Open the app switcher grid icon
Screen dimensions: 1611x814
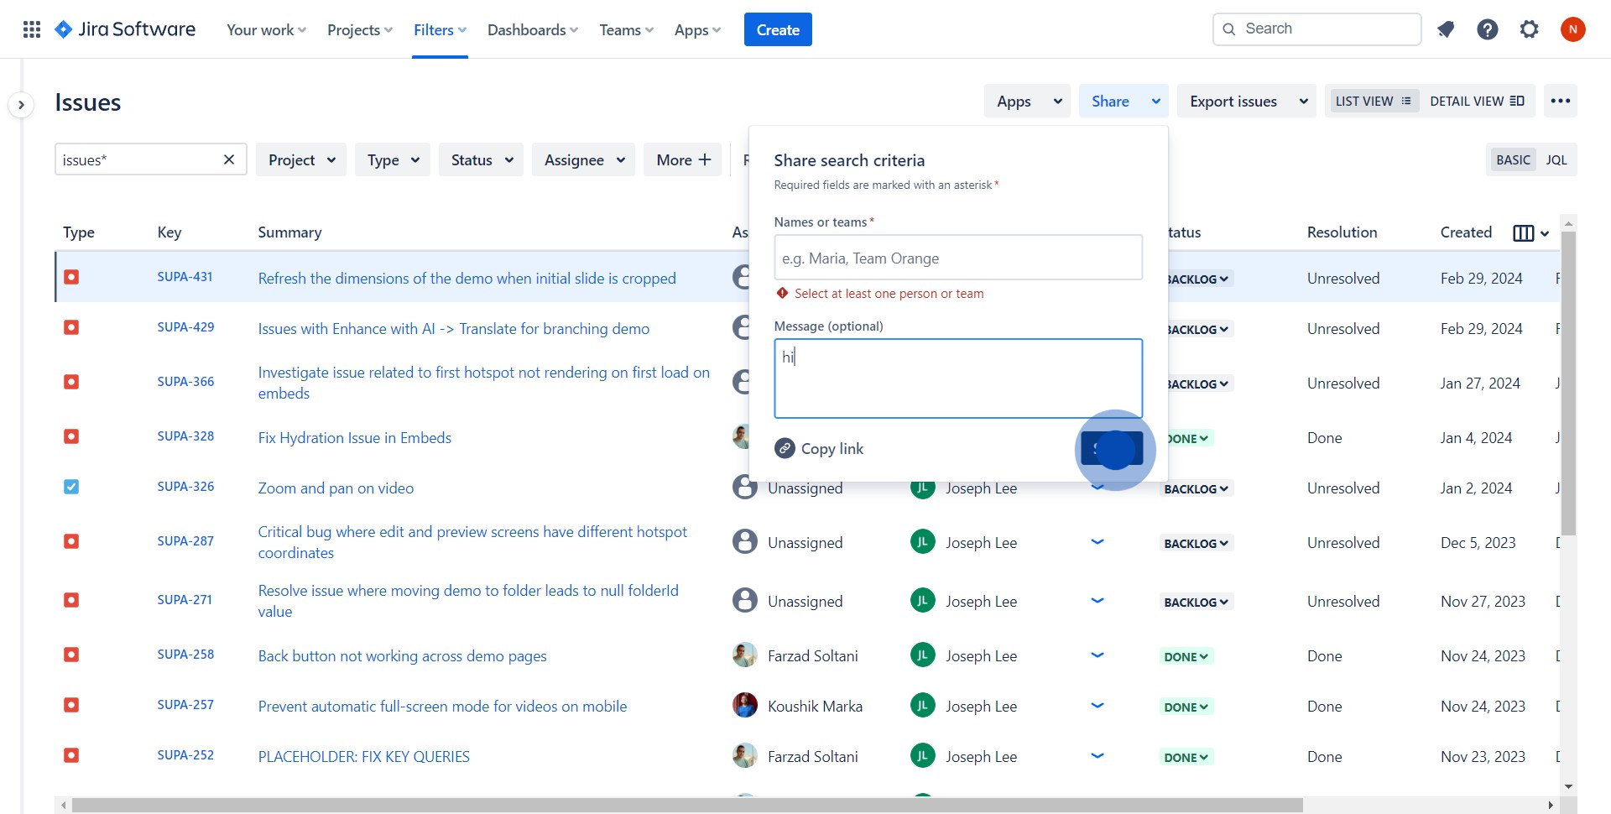pyautogui.click(x=32, y=30)
